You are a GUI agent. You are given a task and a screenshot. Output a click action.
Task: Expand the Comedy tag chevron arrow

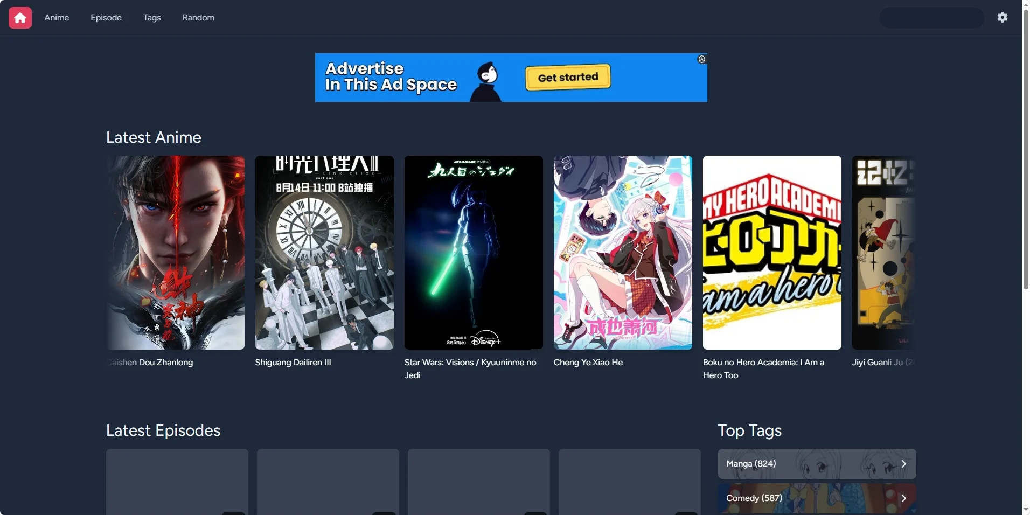(x=903, y=498)
